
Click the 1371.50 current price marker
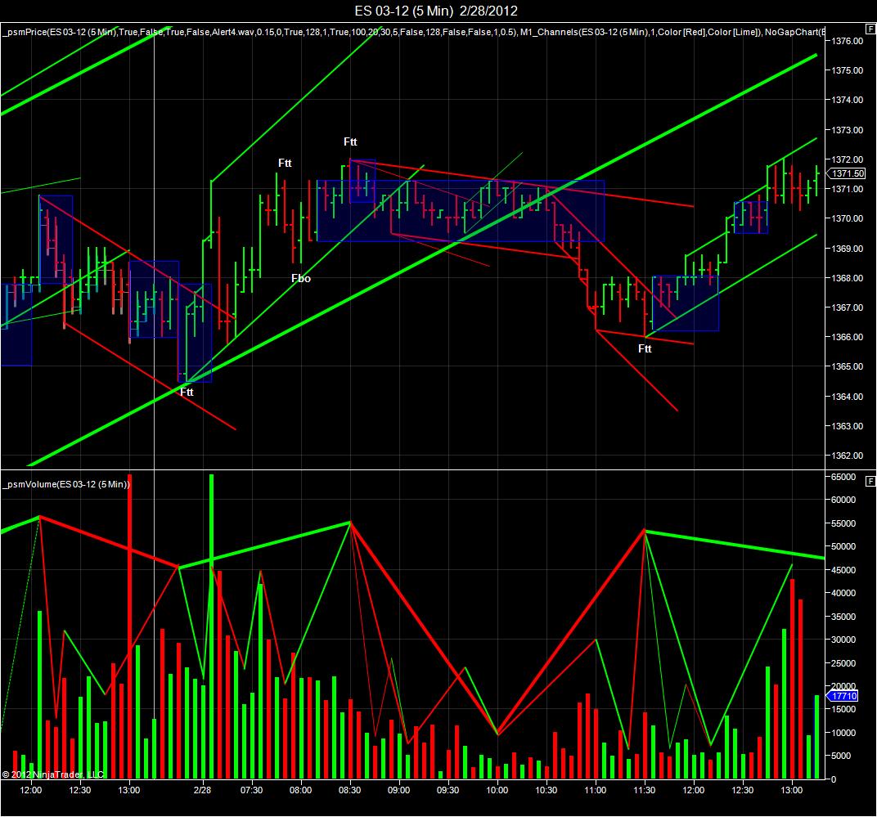[x=848, y=173]
